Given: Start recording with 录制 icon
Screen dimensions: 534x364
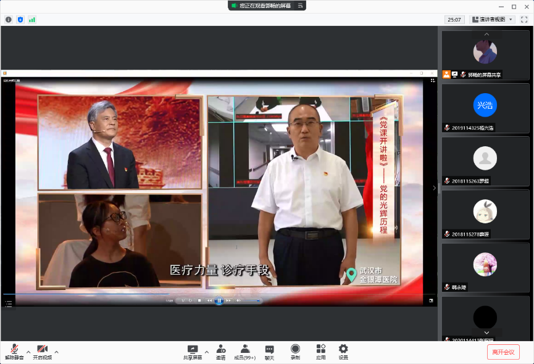Looking at the screenshot, I should pyautogui.click(x=295, y=352).
